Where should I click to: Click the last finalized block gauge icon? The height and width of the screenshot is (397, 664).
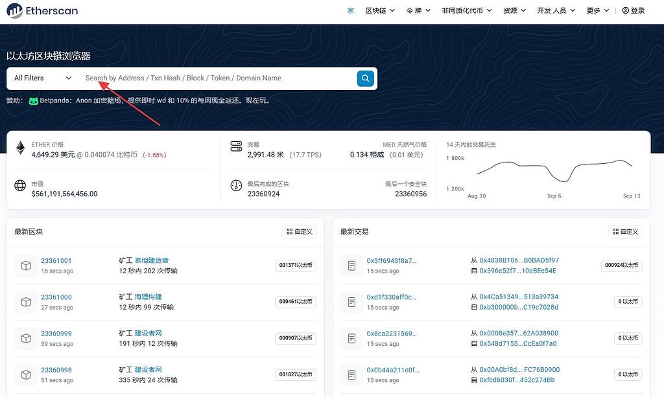(x=236, y=187)
